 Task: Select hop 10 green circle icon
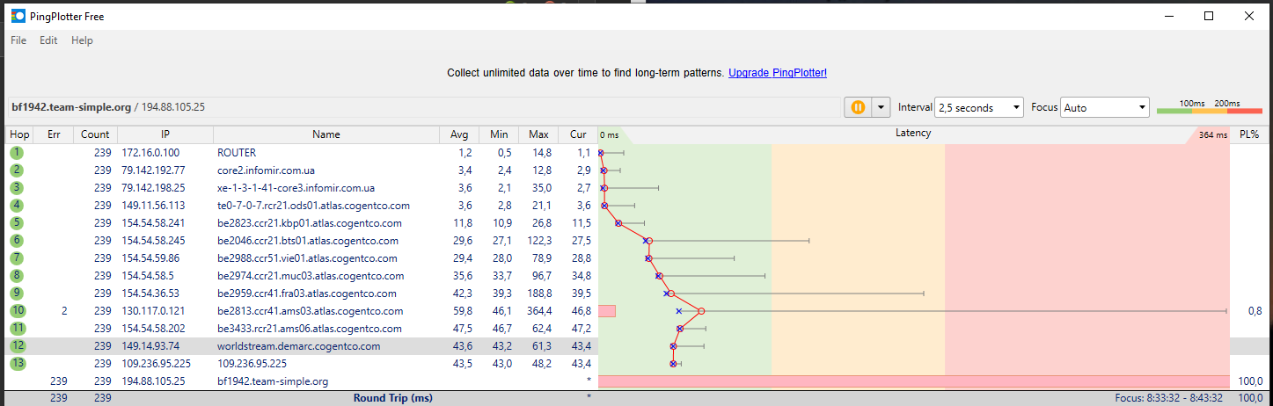click(x=18, y=310)
